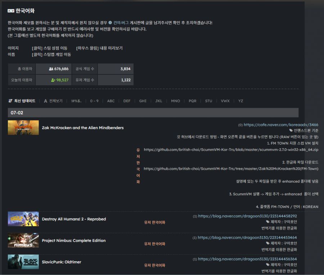Click the '2. 한글화 파일 다운로드' line
The width and height of the screenshot is (324, 275).
[300, 162]
